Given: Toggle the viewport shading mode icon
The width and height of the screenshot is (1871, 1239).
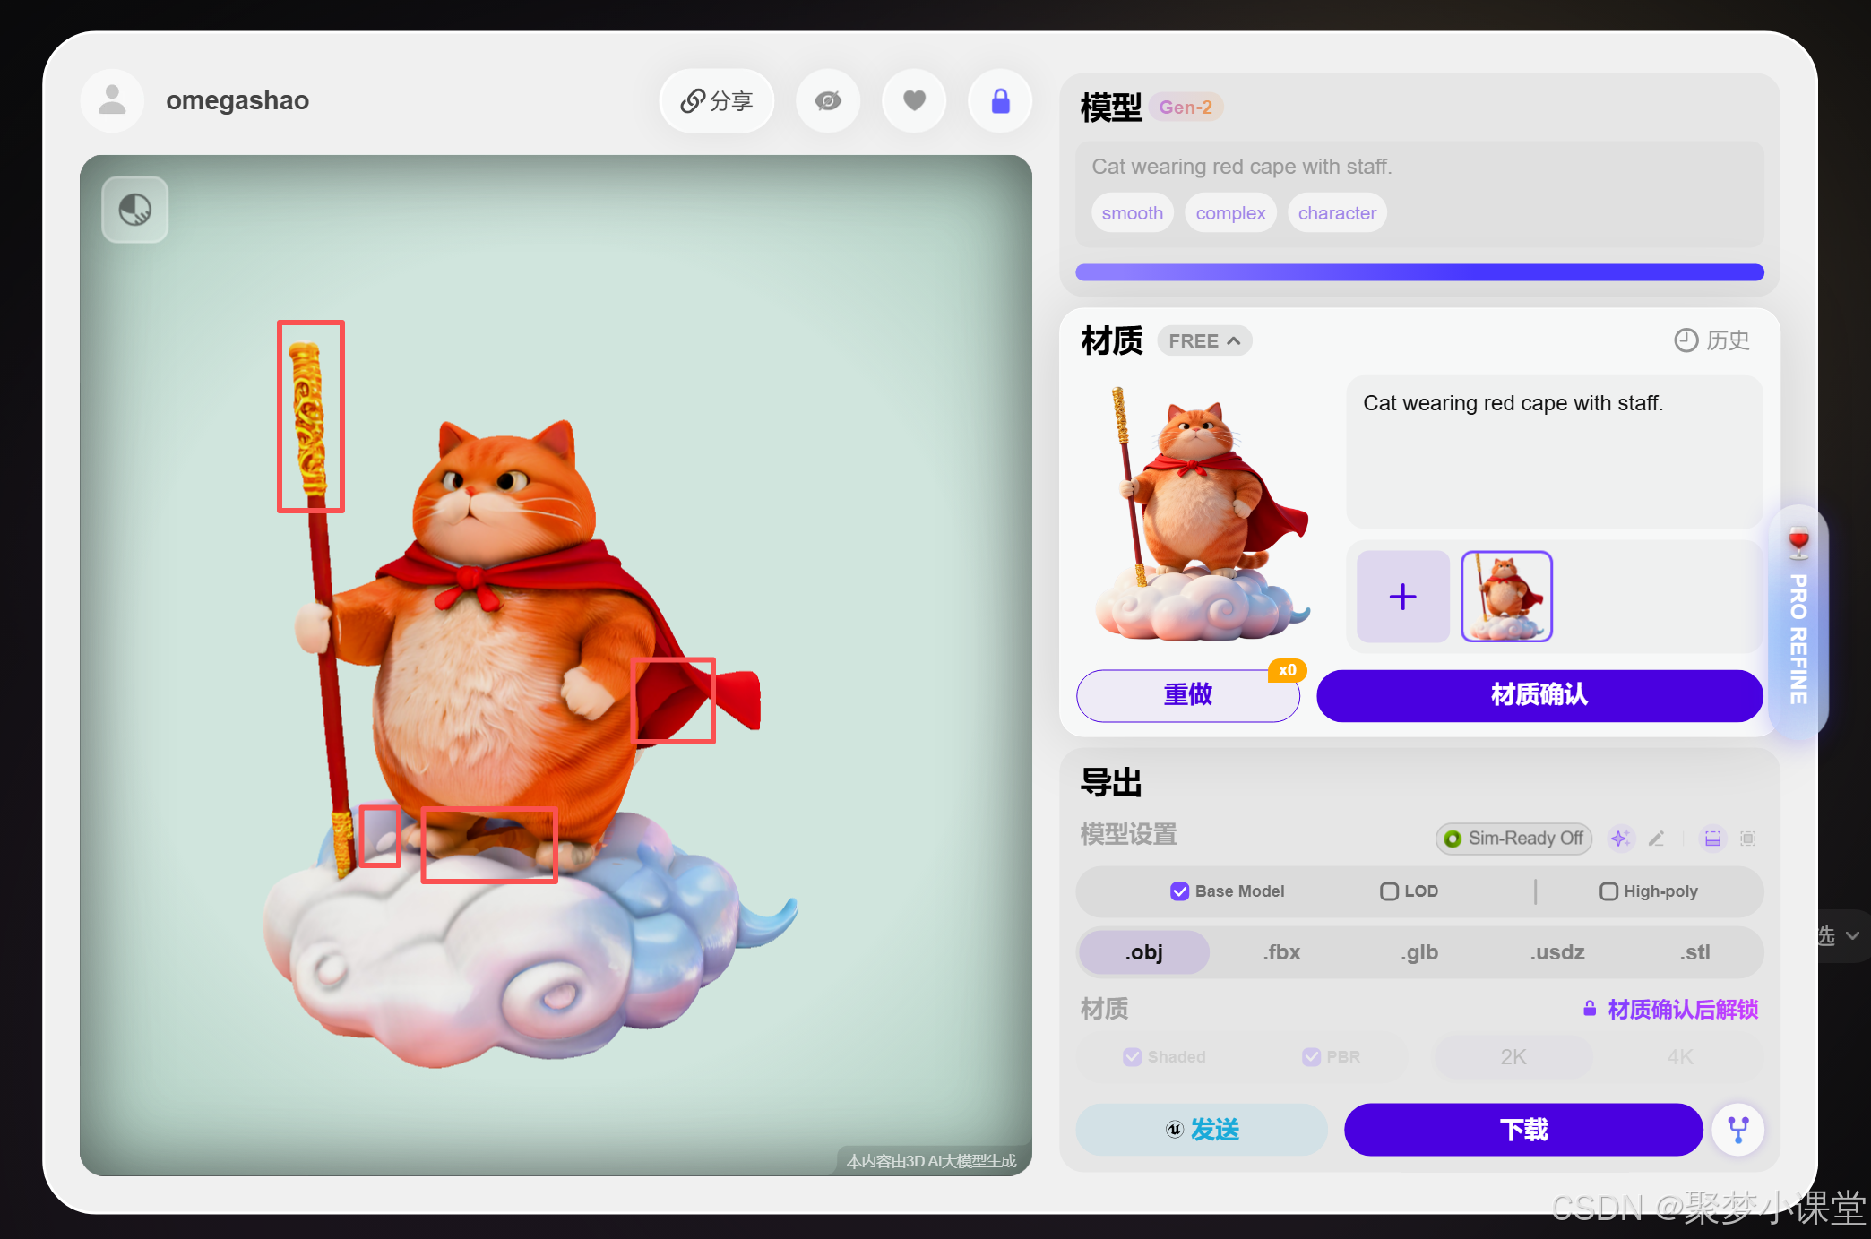Looking at the screenshot, I should [135, 210].
